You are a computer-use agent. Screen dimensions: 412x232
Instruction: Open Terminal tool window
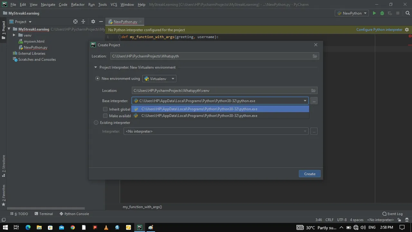click(43, 214)
